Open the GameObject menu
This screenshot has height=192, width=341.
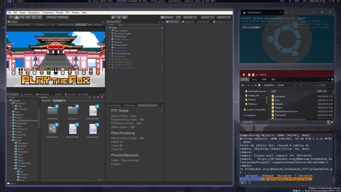(34, 13)
